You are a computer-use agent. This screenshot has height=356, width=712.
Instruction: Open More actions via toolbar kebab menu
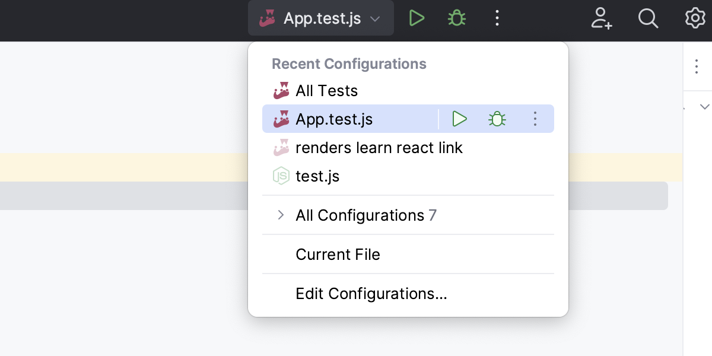coord(497,18)
